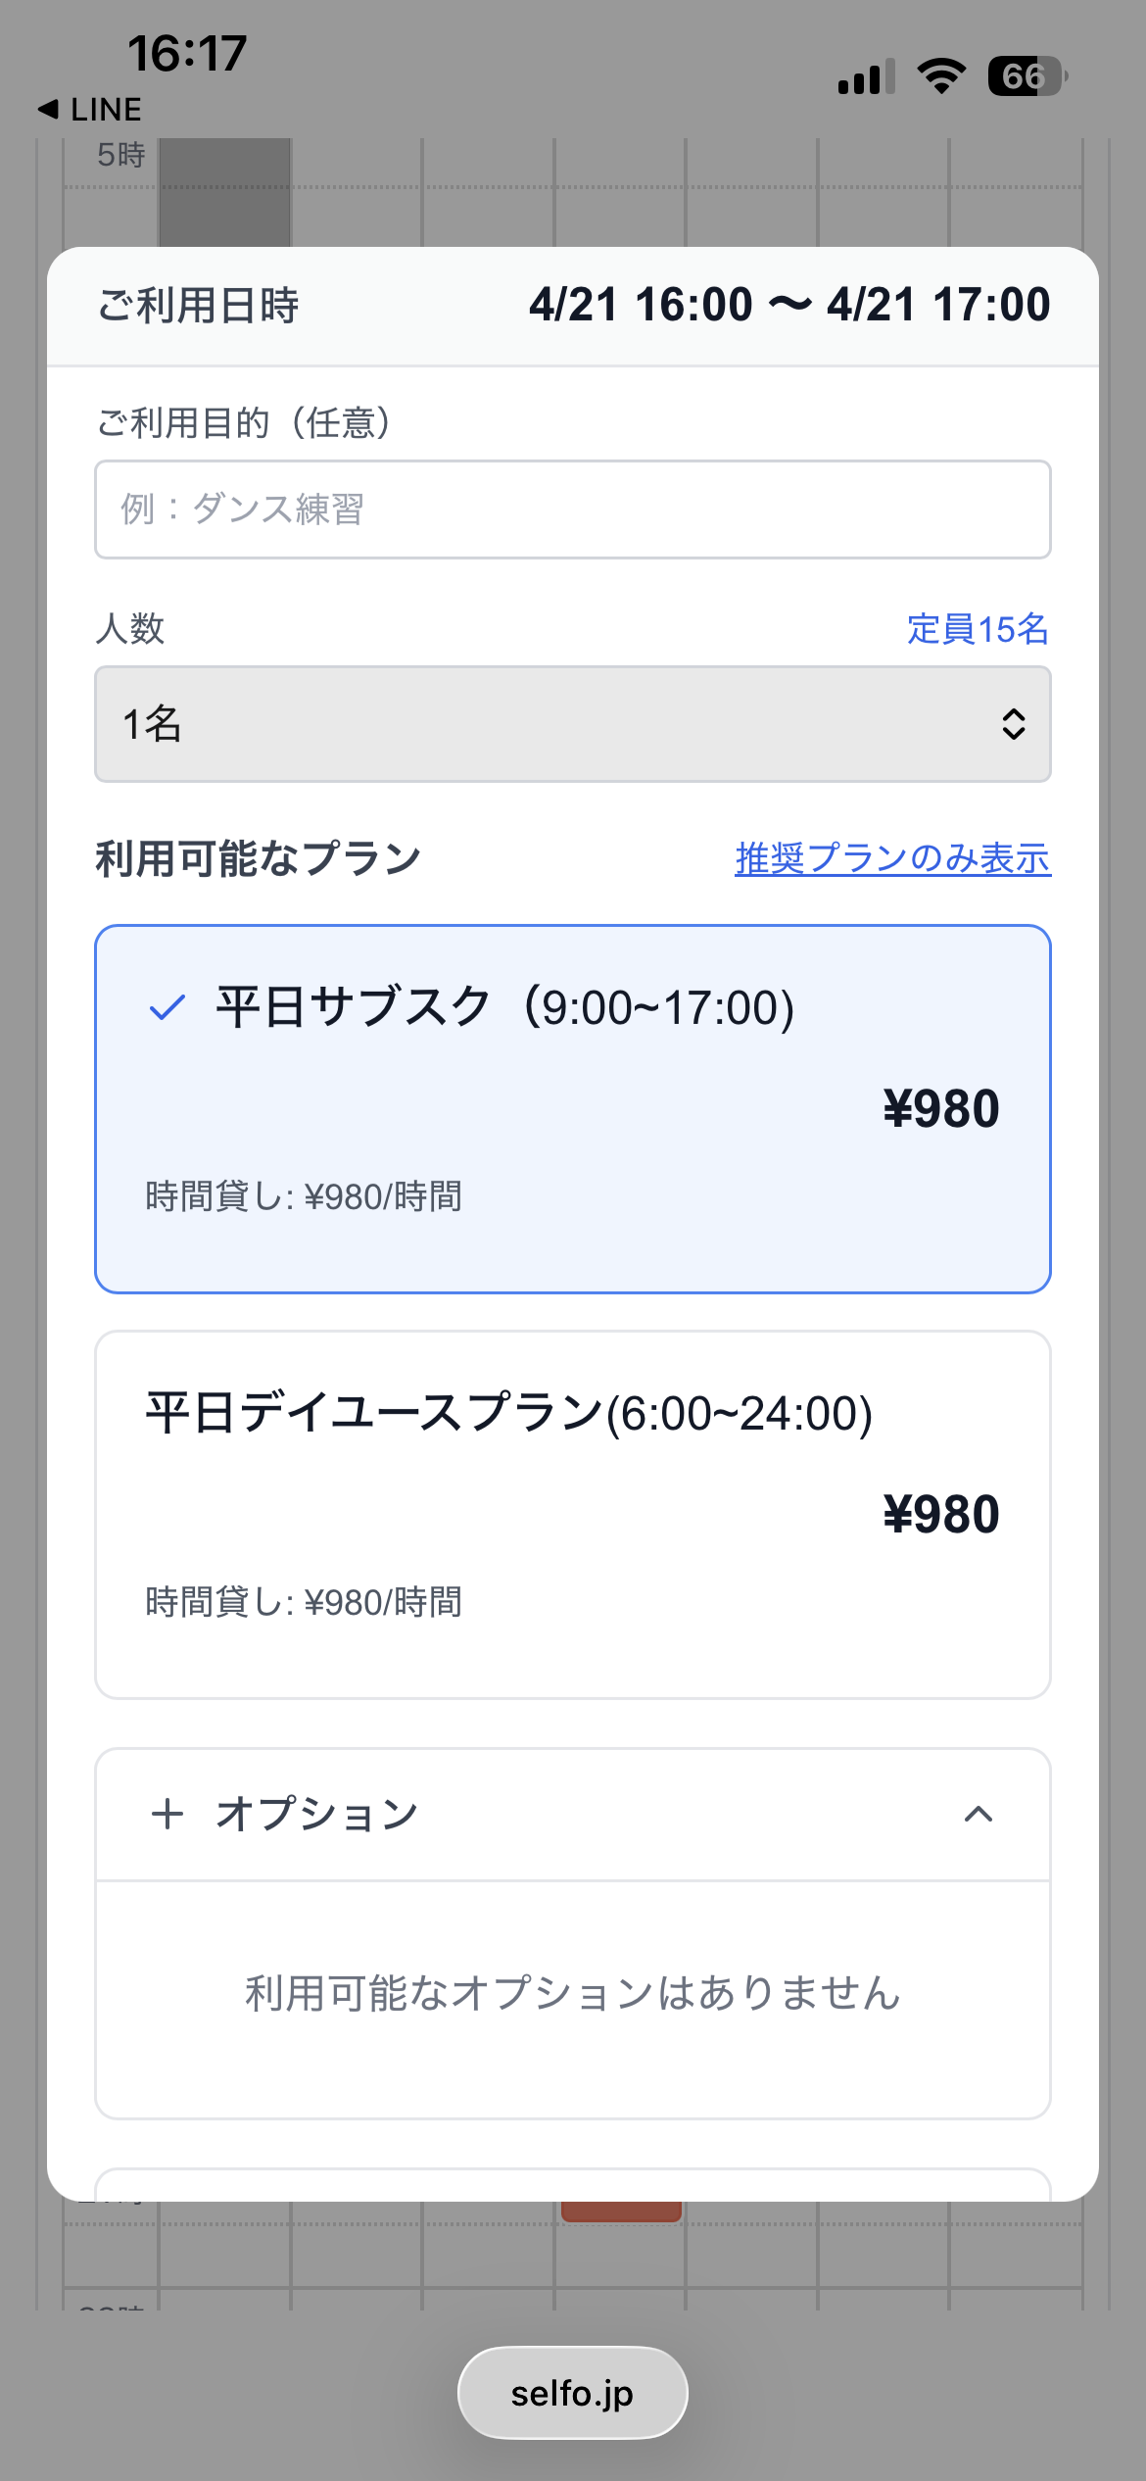The height and width of the screenshot is (2481, 1146).
Task: Tap the up-down arrows in 人数 selector
Action: (1013, 724)
